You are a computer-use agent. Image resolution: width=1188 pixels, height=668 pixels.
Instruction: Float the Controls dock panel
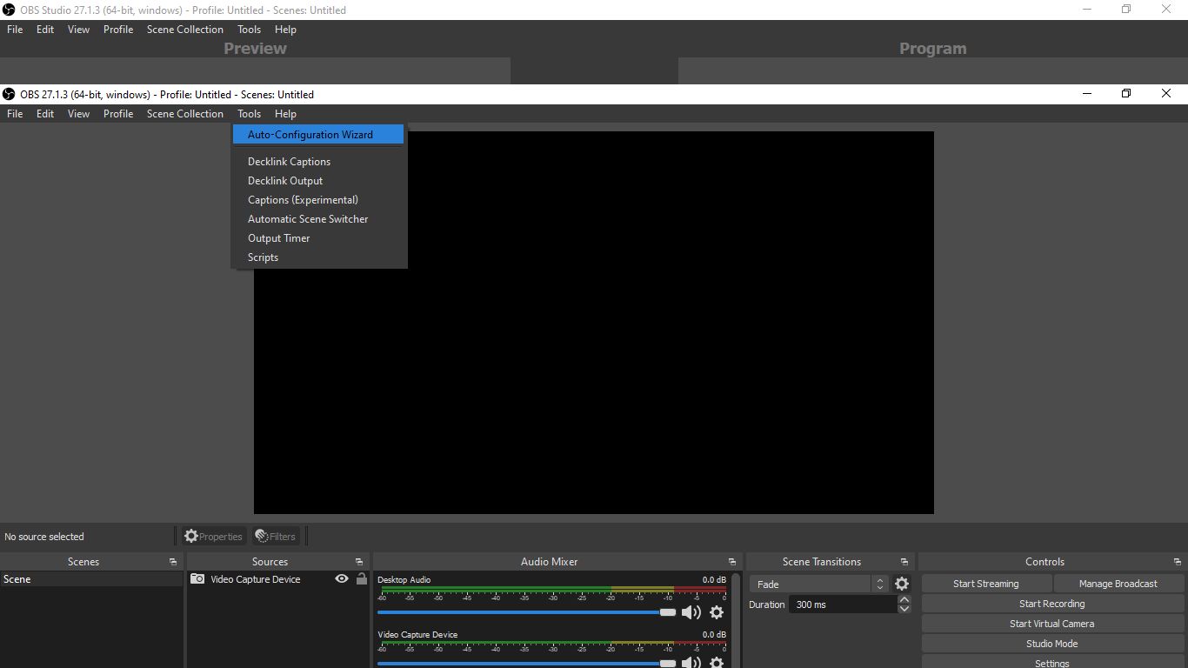[1178, 562]
